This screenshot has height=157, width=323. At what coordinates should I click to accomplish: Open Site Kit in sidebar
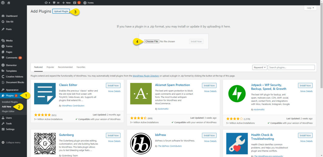10,21
